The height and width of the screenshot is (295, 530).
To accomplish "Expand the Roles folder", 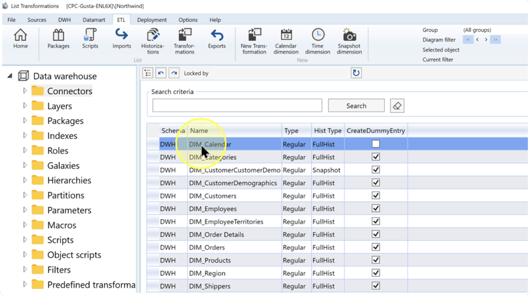I will pos(25,150).
